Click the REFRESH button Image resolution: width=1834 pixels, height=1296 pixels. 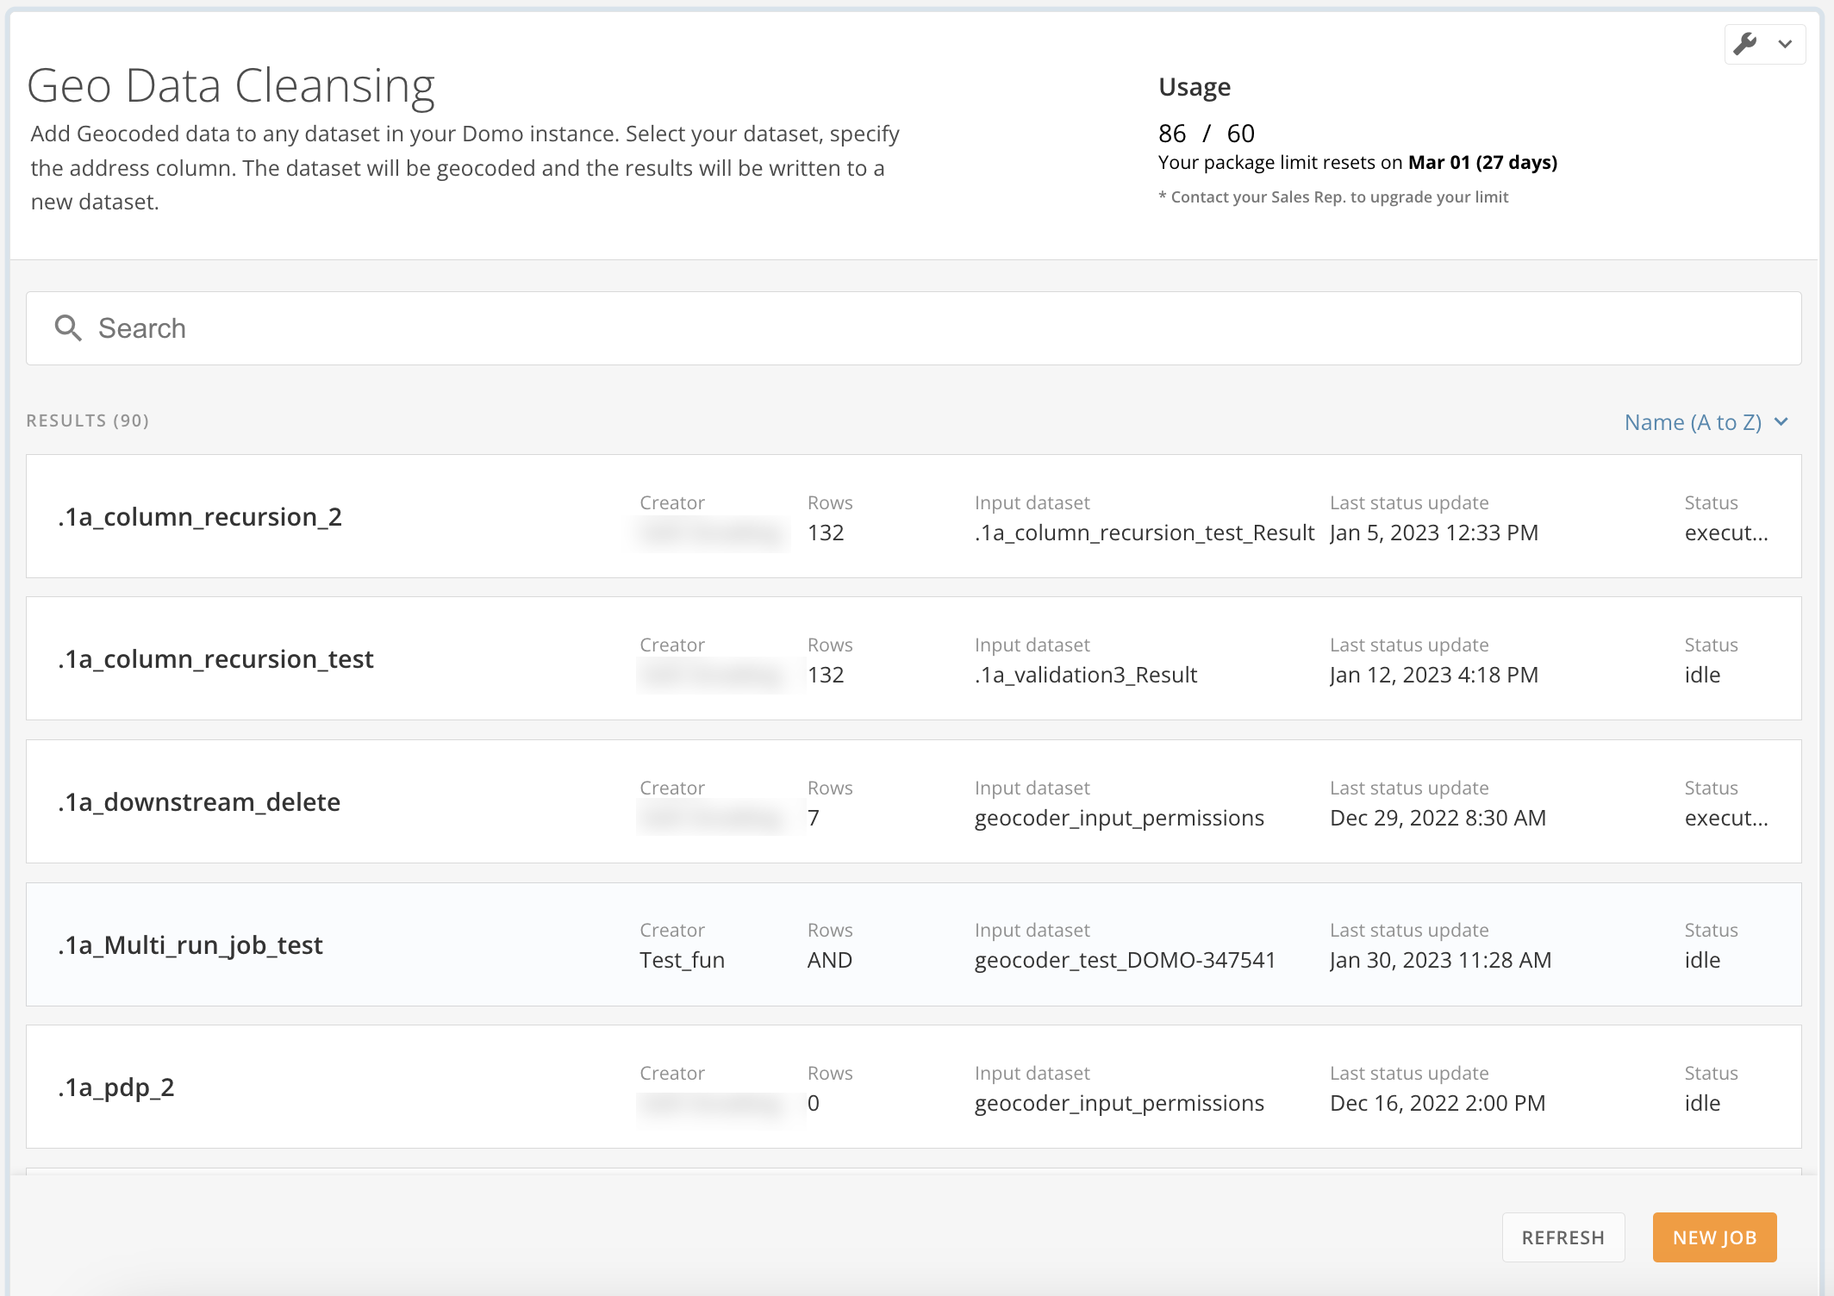[x=1563, y=1237]
